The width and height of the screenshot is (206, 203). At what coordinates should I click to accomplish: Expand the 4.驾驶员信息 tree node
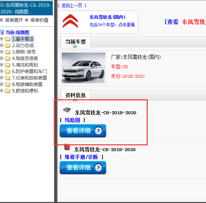pyautogui.click(x=1, y=58)
